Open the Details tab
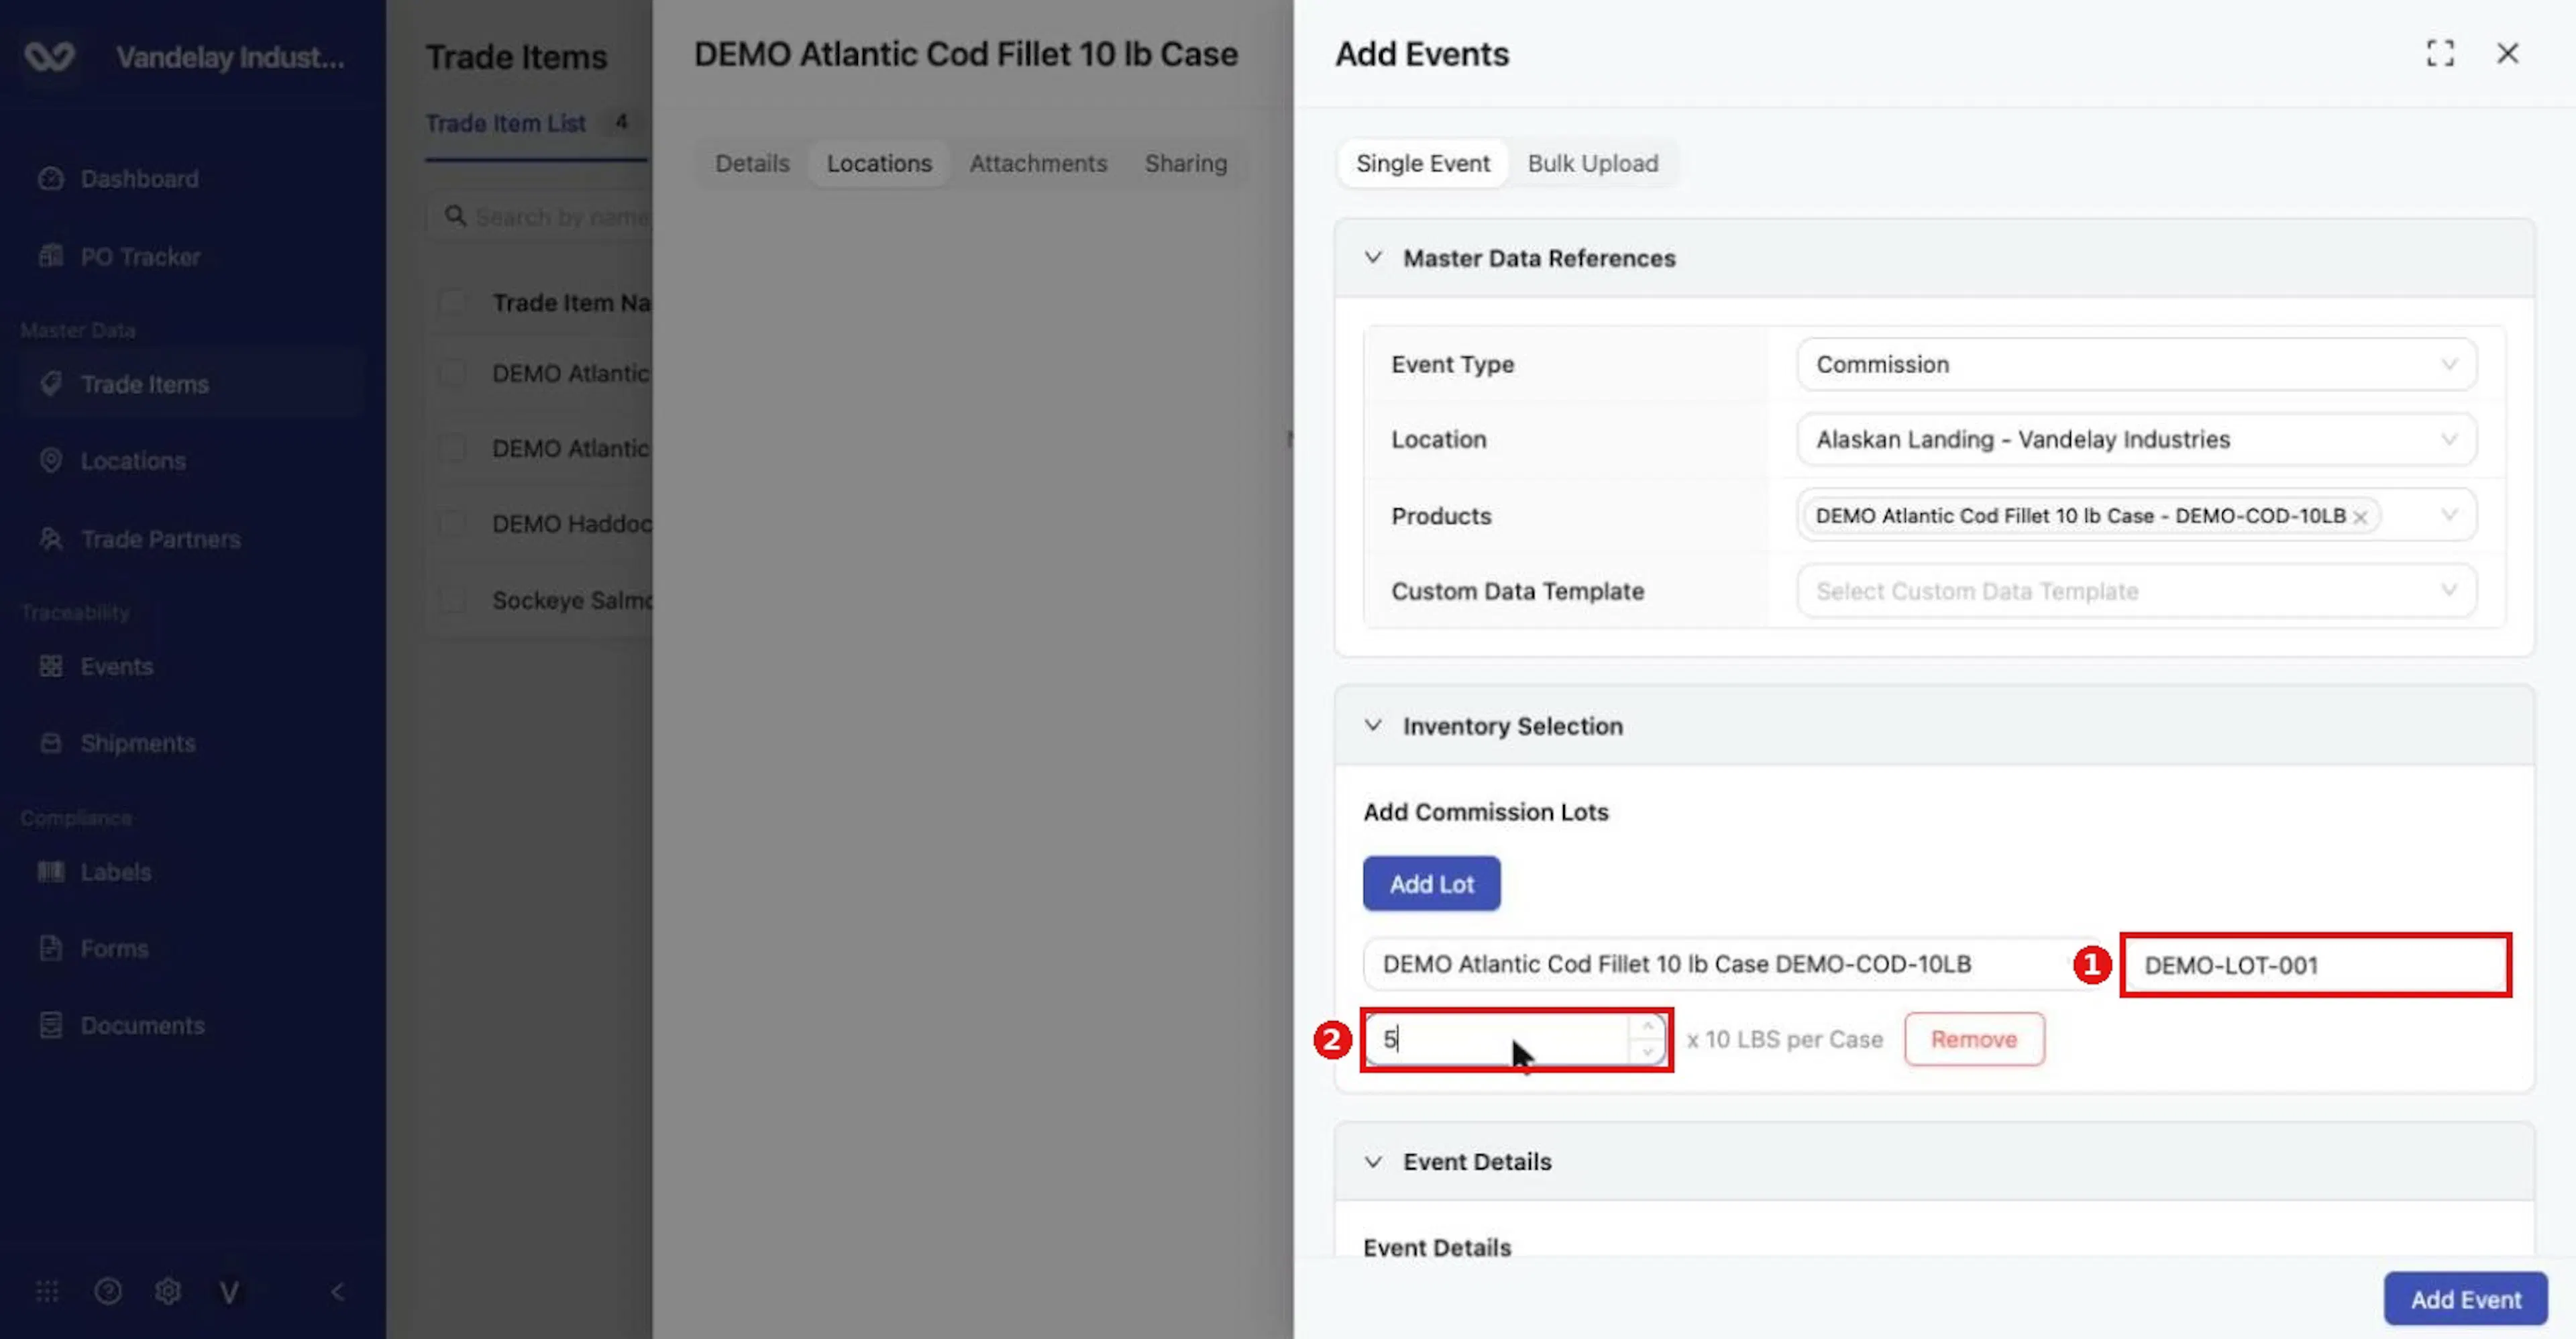Image resolution: width=2576 pixels, height=1339 pixels. 752,163
